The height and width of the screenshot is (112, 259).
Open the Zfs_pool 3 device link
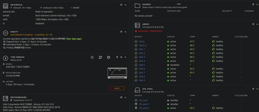click(x=144, y=108)
